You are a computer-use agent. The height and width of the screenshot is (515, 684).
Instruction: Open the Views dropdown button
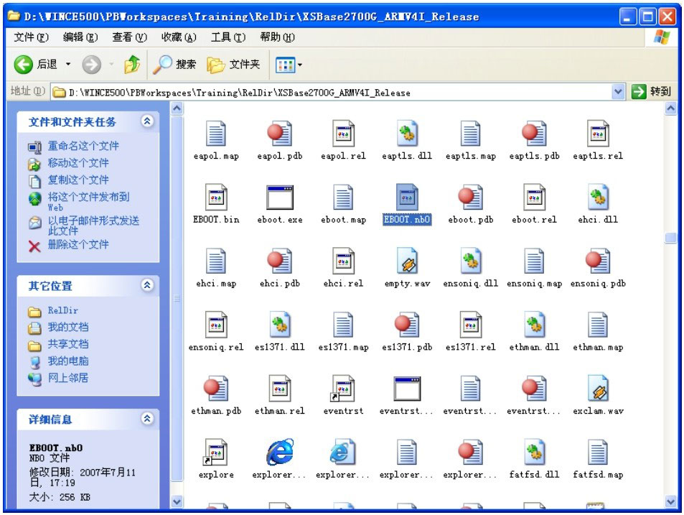(x=289, y=65)
